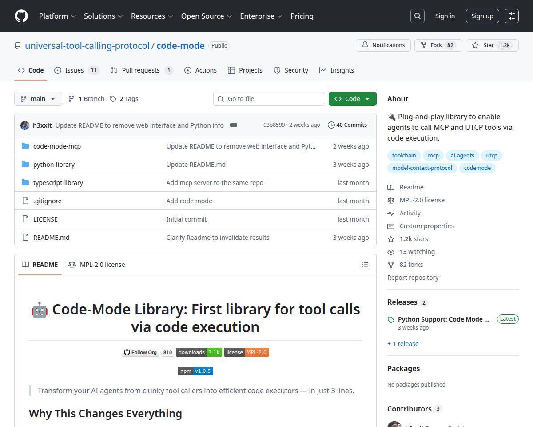Click the search magnifier icon
533x427 pixels.
(x=418, y=16)
